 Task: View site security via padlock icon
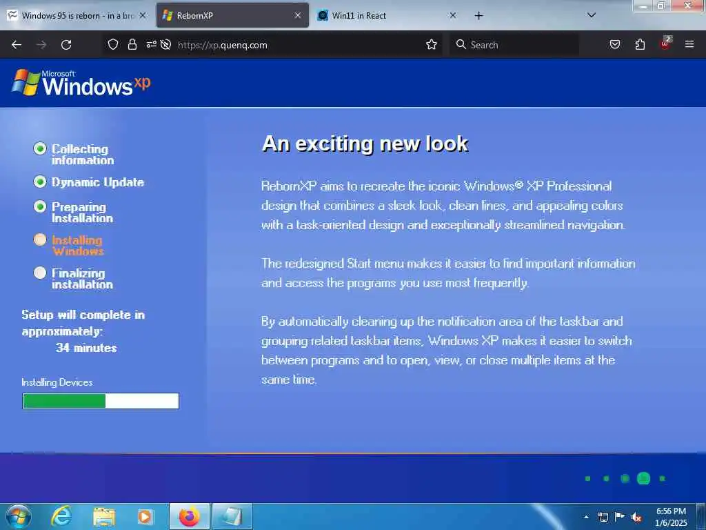(x=132, y=44)
